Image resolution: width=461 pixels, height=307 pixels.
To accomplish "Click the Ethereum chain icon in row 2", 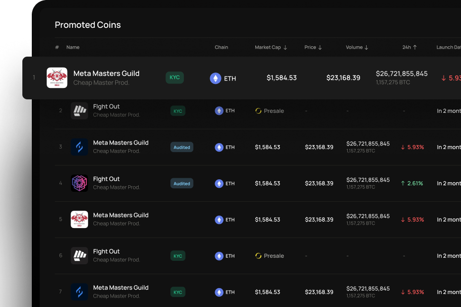I will pos(219,111).
